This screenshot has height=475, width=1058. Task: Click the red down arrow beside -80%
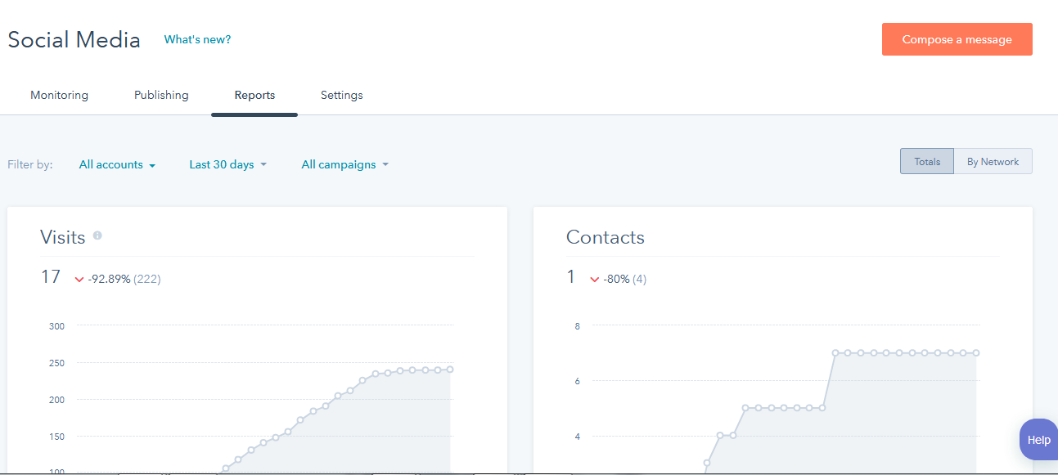(x=595, y=280)
